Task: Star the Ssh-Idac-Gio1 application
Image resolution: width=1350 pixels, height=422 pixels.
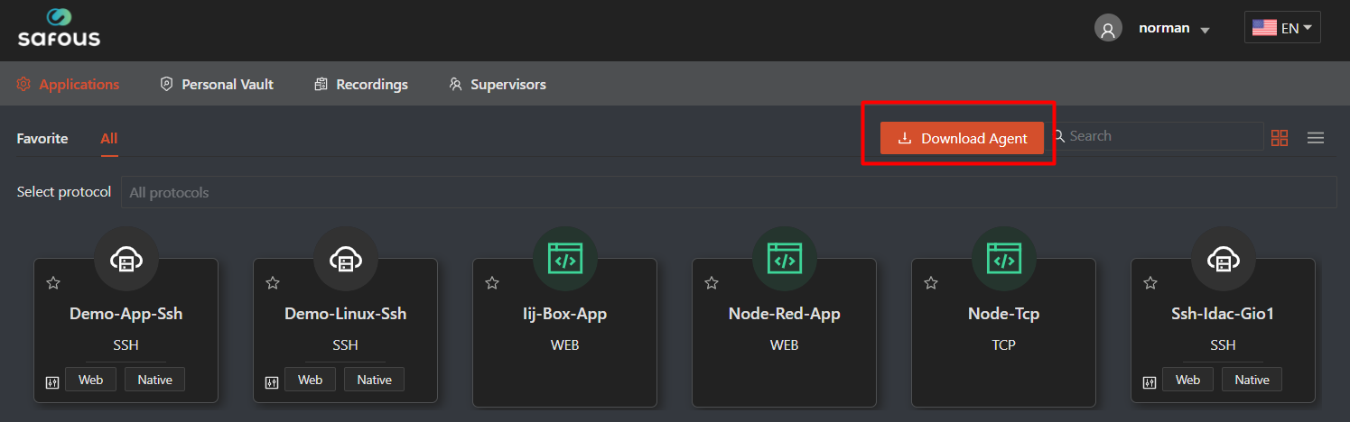Action: click(x=1150, y=283)
